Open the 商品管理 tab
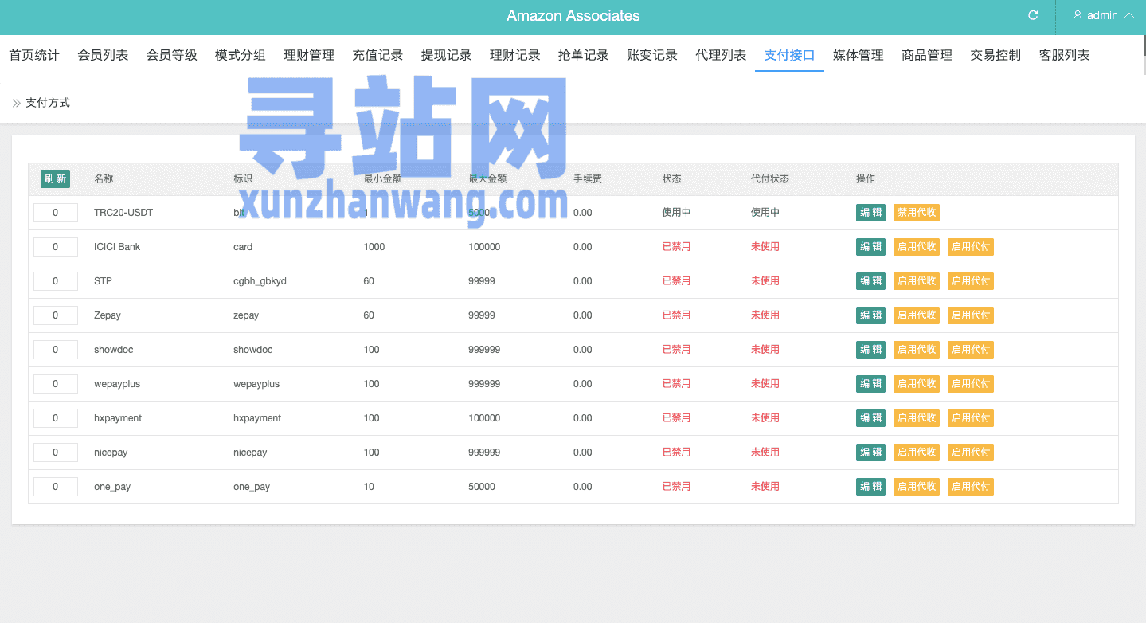Image resolution: width=1146 pixels, height=623 pixels. (927, 55)
